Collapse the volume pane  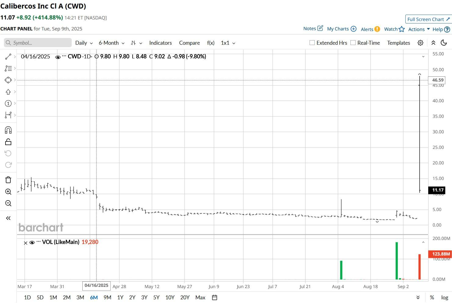[423, 242]
